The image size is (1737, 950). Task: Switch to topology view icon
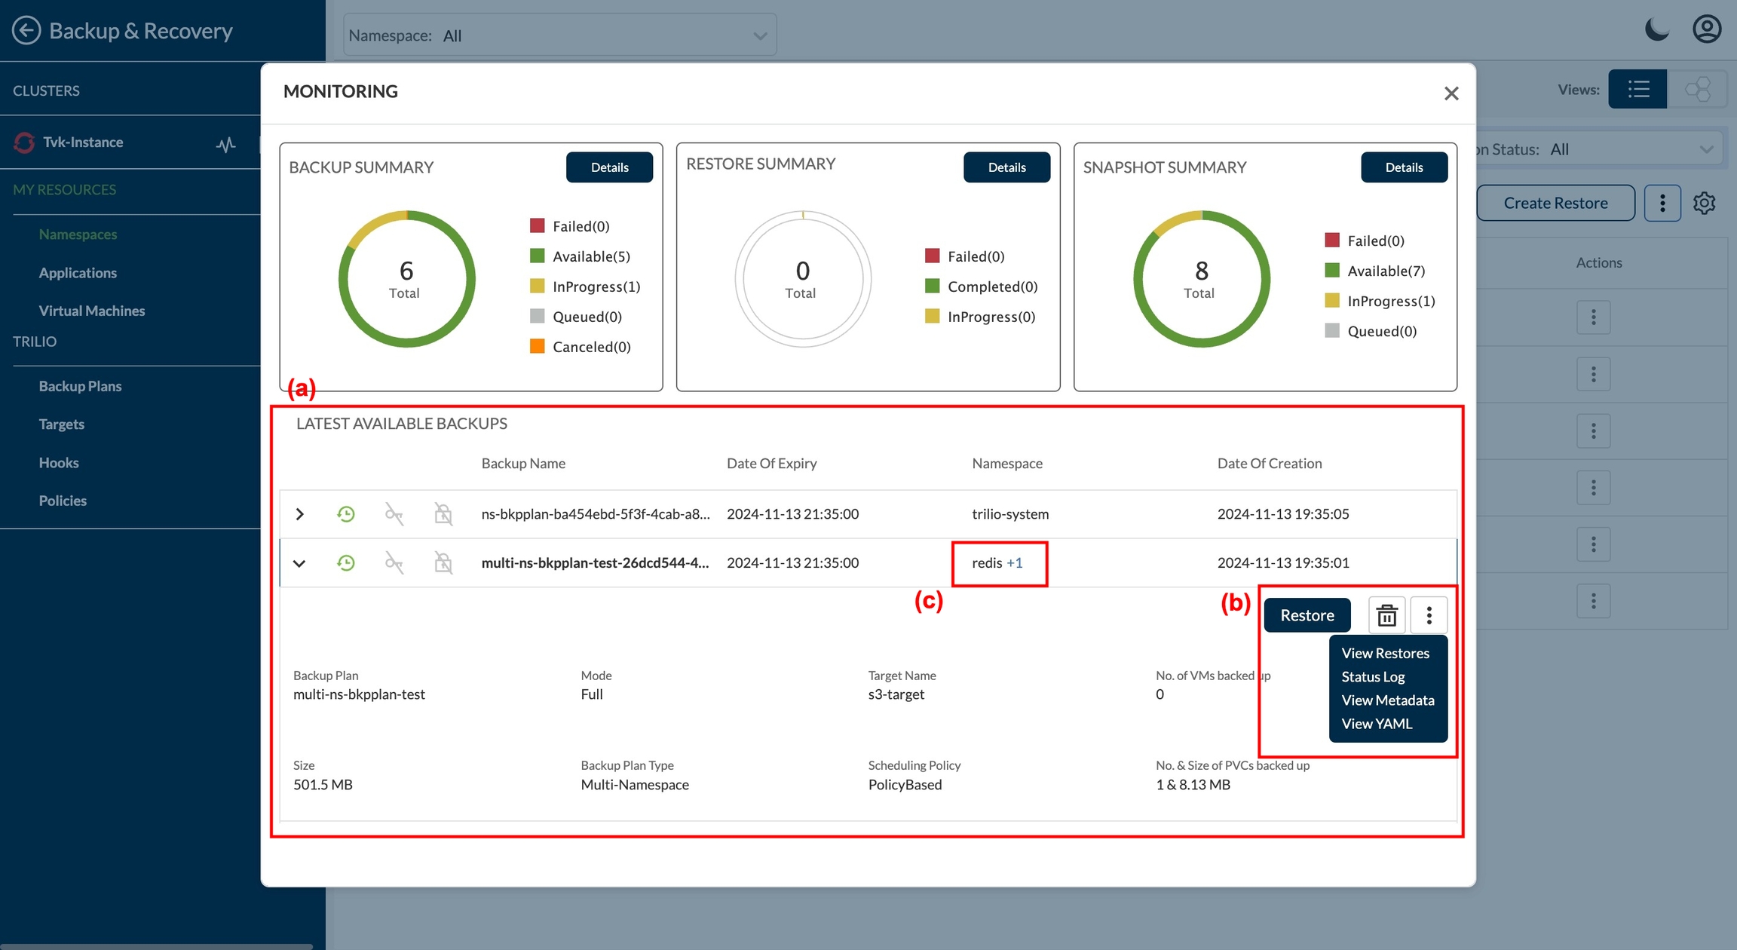click(1697, 90)
